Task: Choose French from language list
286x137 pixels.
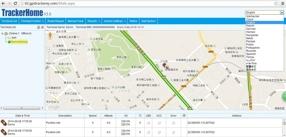Action: pyautogui.click(x=264, y=26)
